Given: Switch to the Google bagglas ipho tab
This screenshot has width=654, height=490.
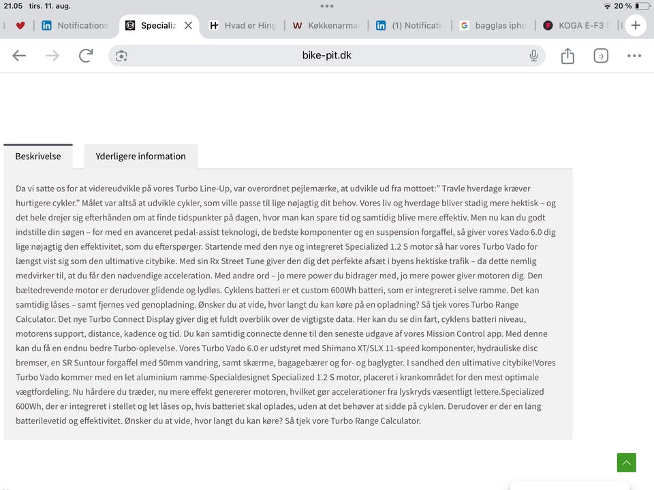Looking at the screenshot, I should click(x=493, y=25).
